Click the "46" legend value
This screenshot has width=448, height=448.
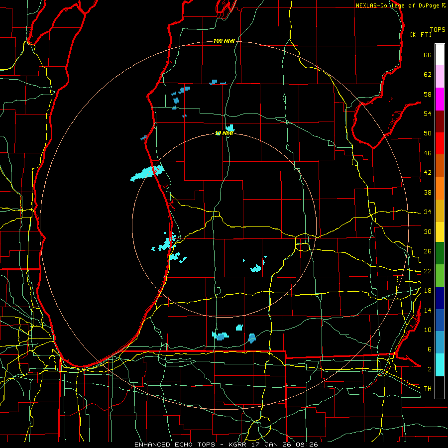pos(428,153)
